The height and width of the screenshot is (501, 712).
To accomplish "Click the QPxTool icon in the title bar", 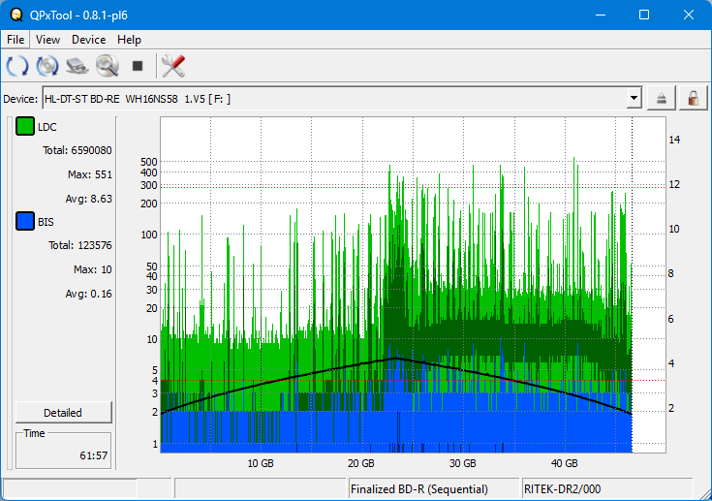I will (x=16, y=15).
